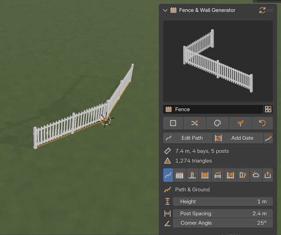Image resolution: width=281 pixels, height=235 pixels.
Task: Select the export upload tab icon
Action: [267, 175]
